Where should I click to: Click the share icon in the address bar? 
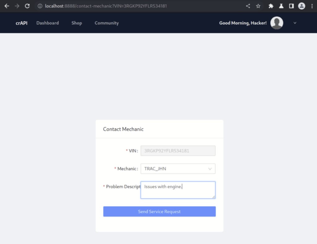click(247, 6)
